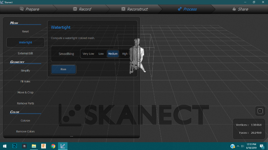
Task: Open External Edit option
Action: click(25, 53)
